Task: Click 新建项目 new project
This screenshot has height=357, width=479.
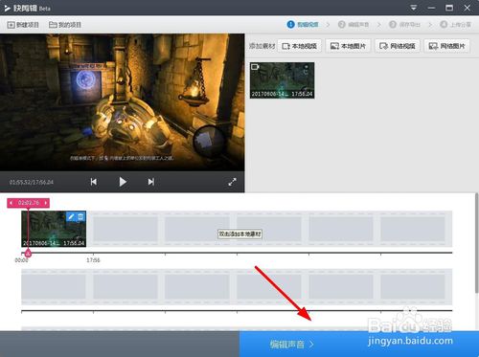Action: (23, 25)
